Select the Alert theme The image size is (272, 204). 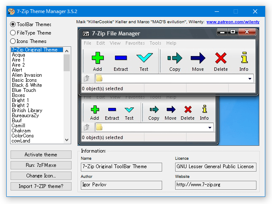tap(37, 70)
